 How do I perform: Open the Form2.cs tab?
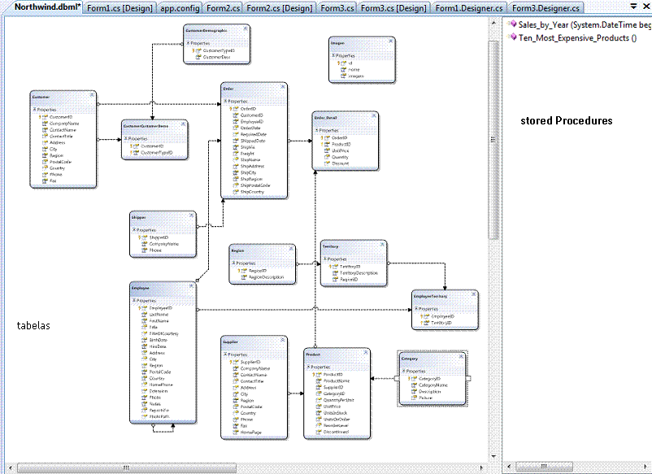coord(223,8)
